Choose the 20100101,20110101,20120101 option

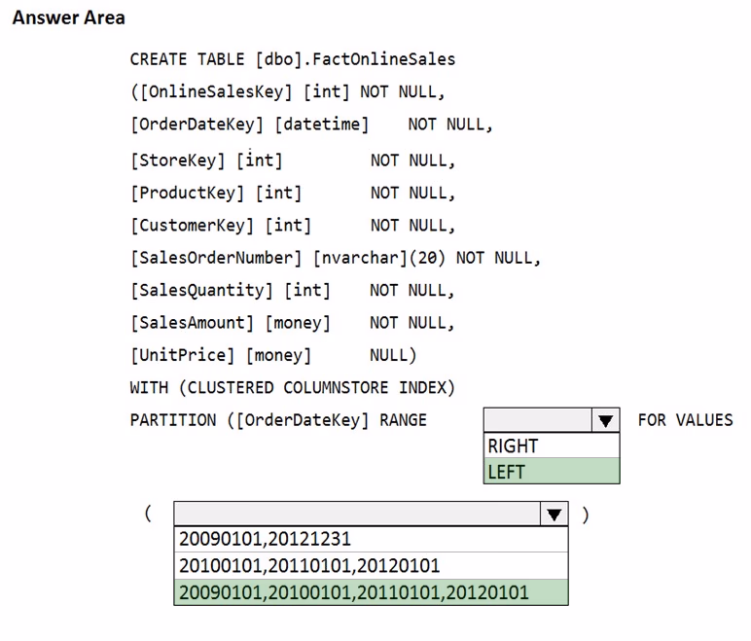click(371, 566)
